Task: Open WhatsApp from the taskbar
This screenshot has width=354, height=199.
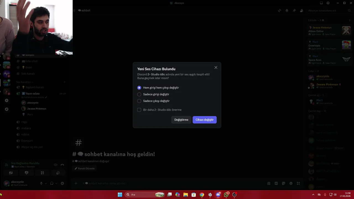Action: 227,195
